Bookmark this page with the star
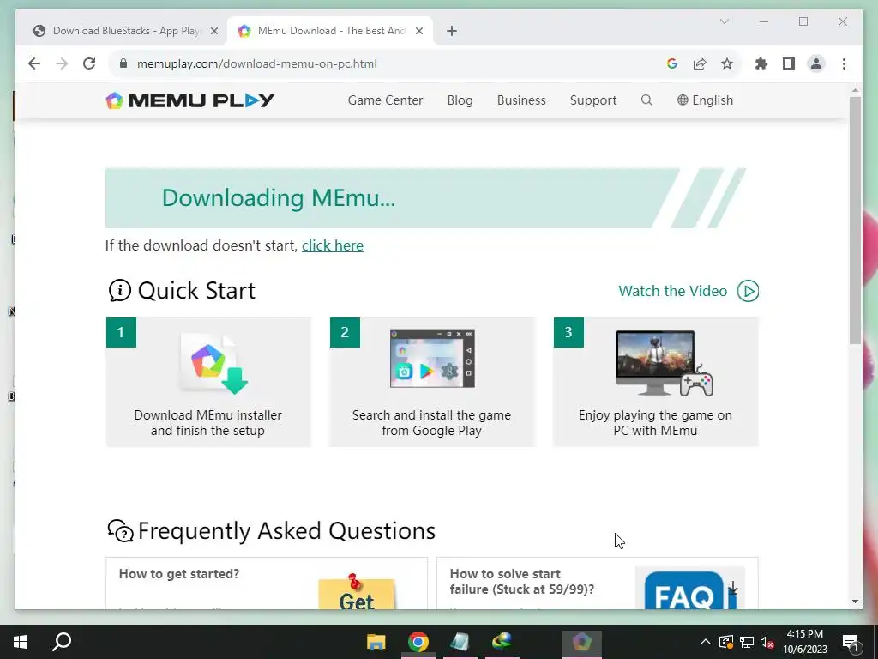The width and height of the screenshot is (878, 659). tap(727, 63)
